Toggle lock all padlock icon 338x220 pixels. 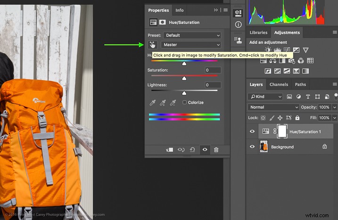click(297, 118)
